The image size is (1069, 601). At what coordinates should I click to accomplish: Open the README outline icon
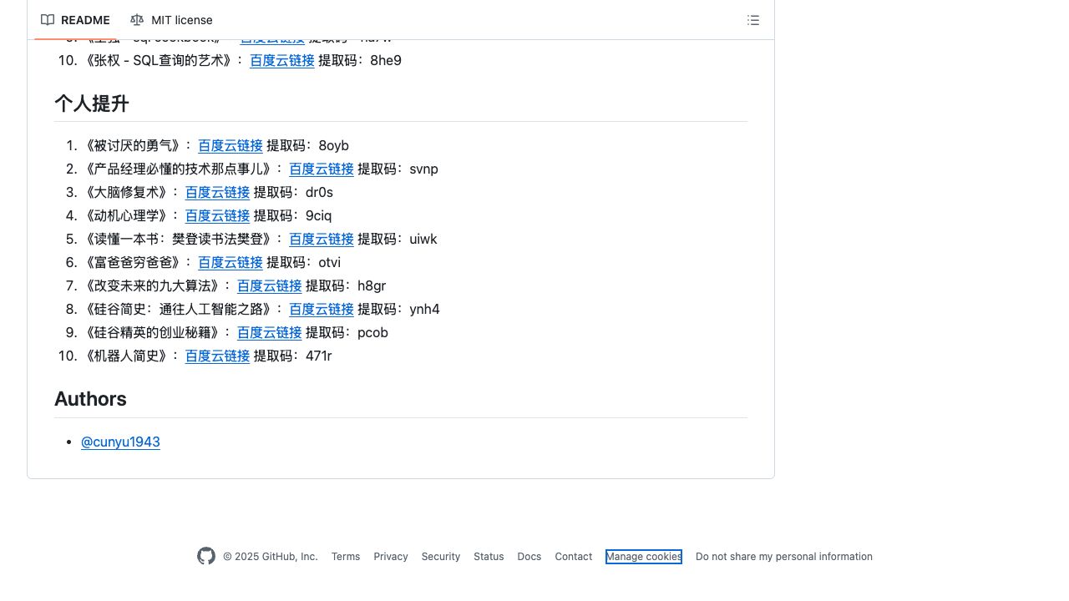(x=753, y=20)
